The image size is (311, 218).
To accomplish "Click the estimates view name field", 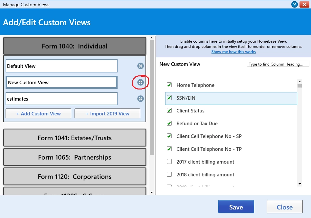I will tap(61, 99).
